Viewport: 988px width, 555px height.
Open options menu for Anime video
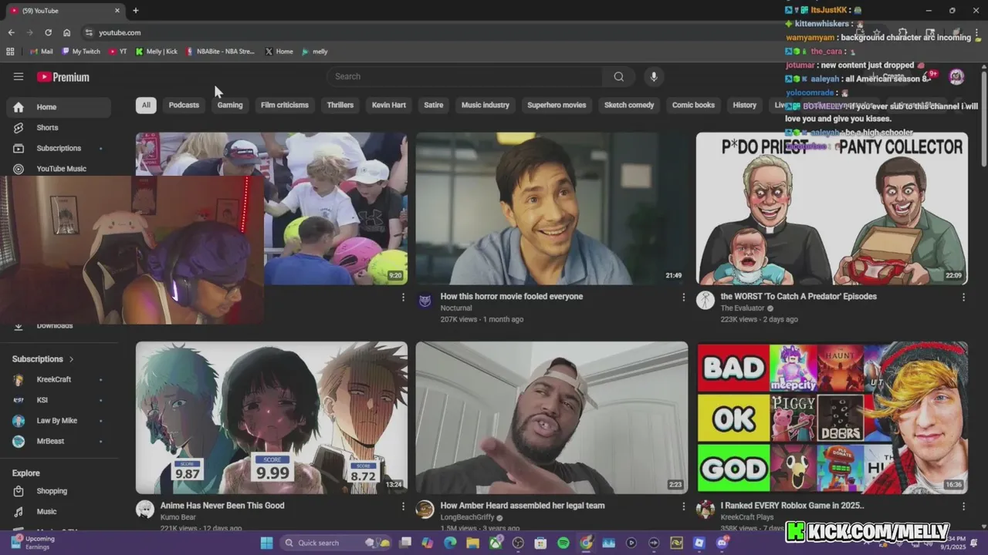coord(403,506)
